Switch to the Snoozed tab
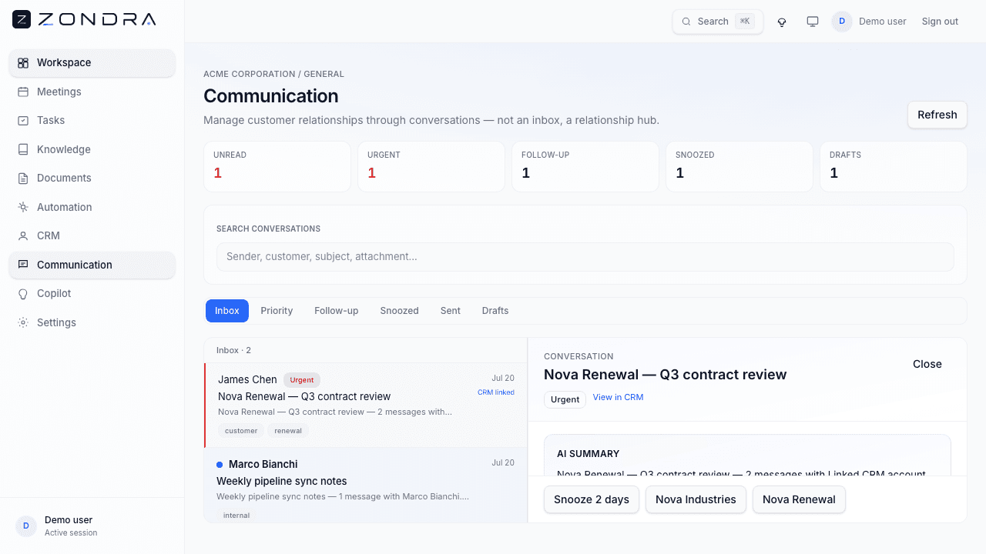986x554 pixels. (x=399, y=311)
